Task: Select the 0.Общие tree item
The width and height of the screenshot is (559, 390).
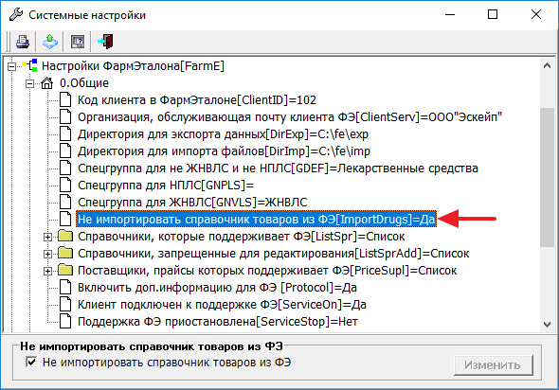Action: [84, 83]
